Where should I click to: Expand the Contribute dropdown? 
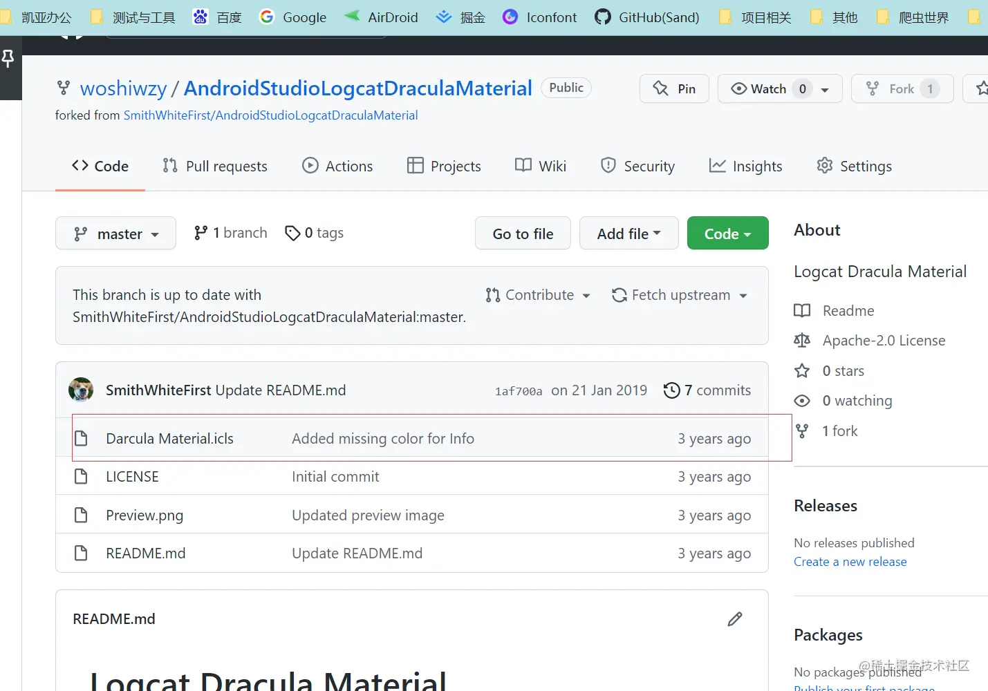(x=538, y=295)
